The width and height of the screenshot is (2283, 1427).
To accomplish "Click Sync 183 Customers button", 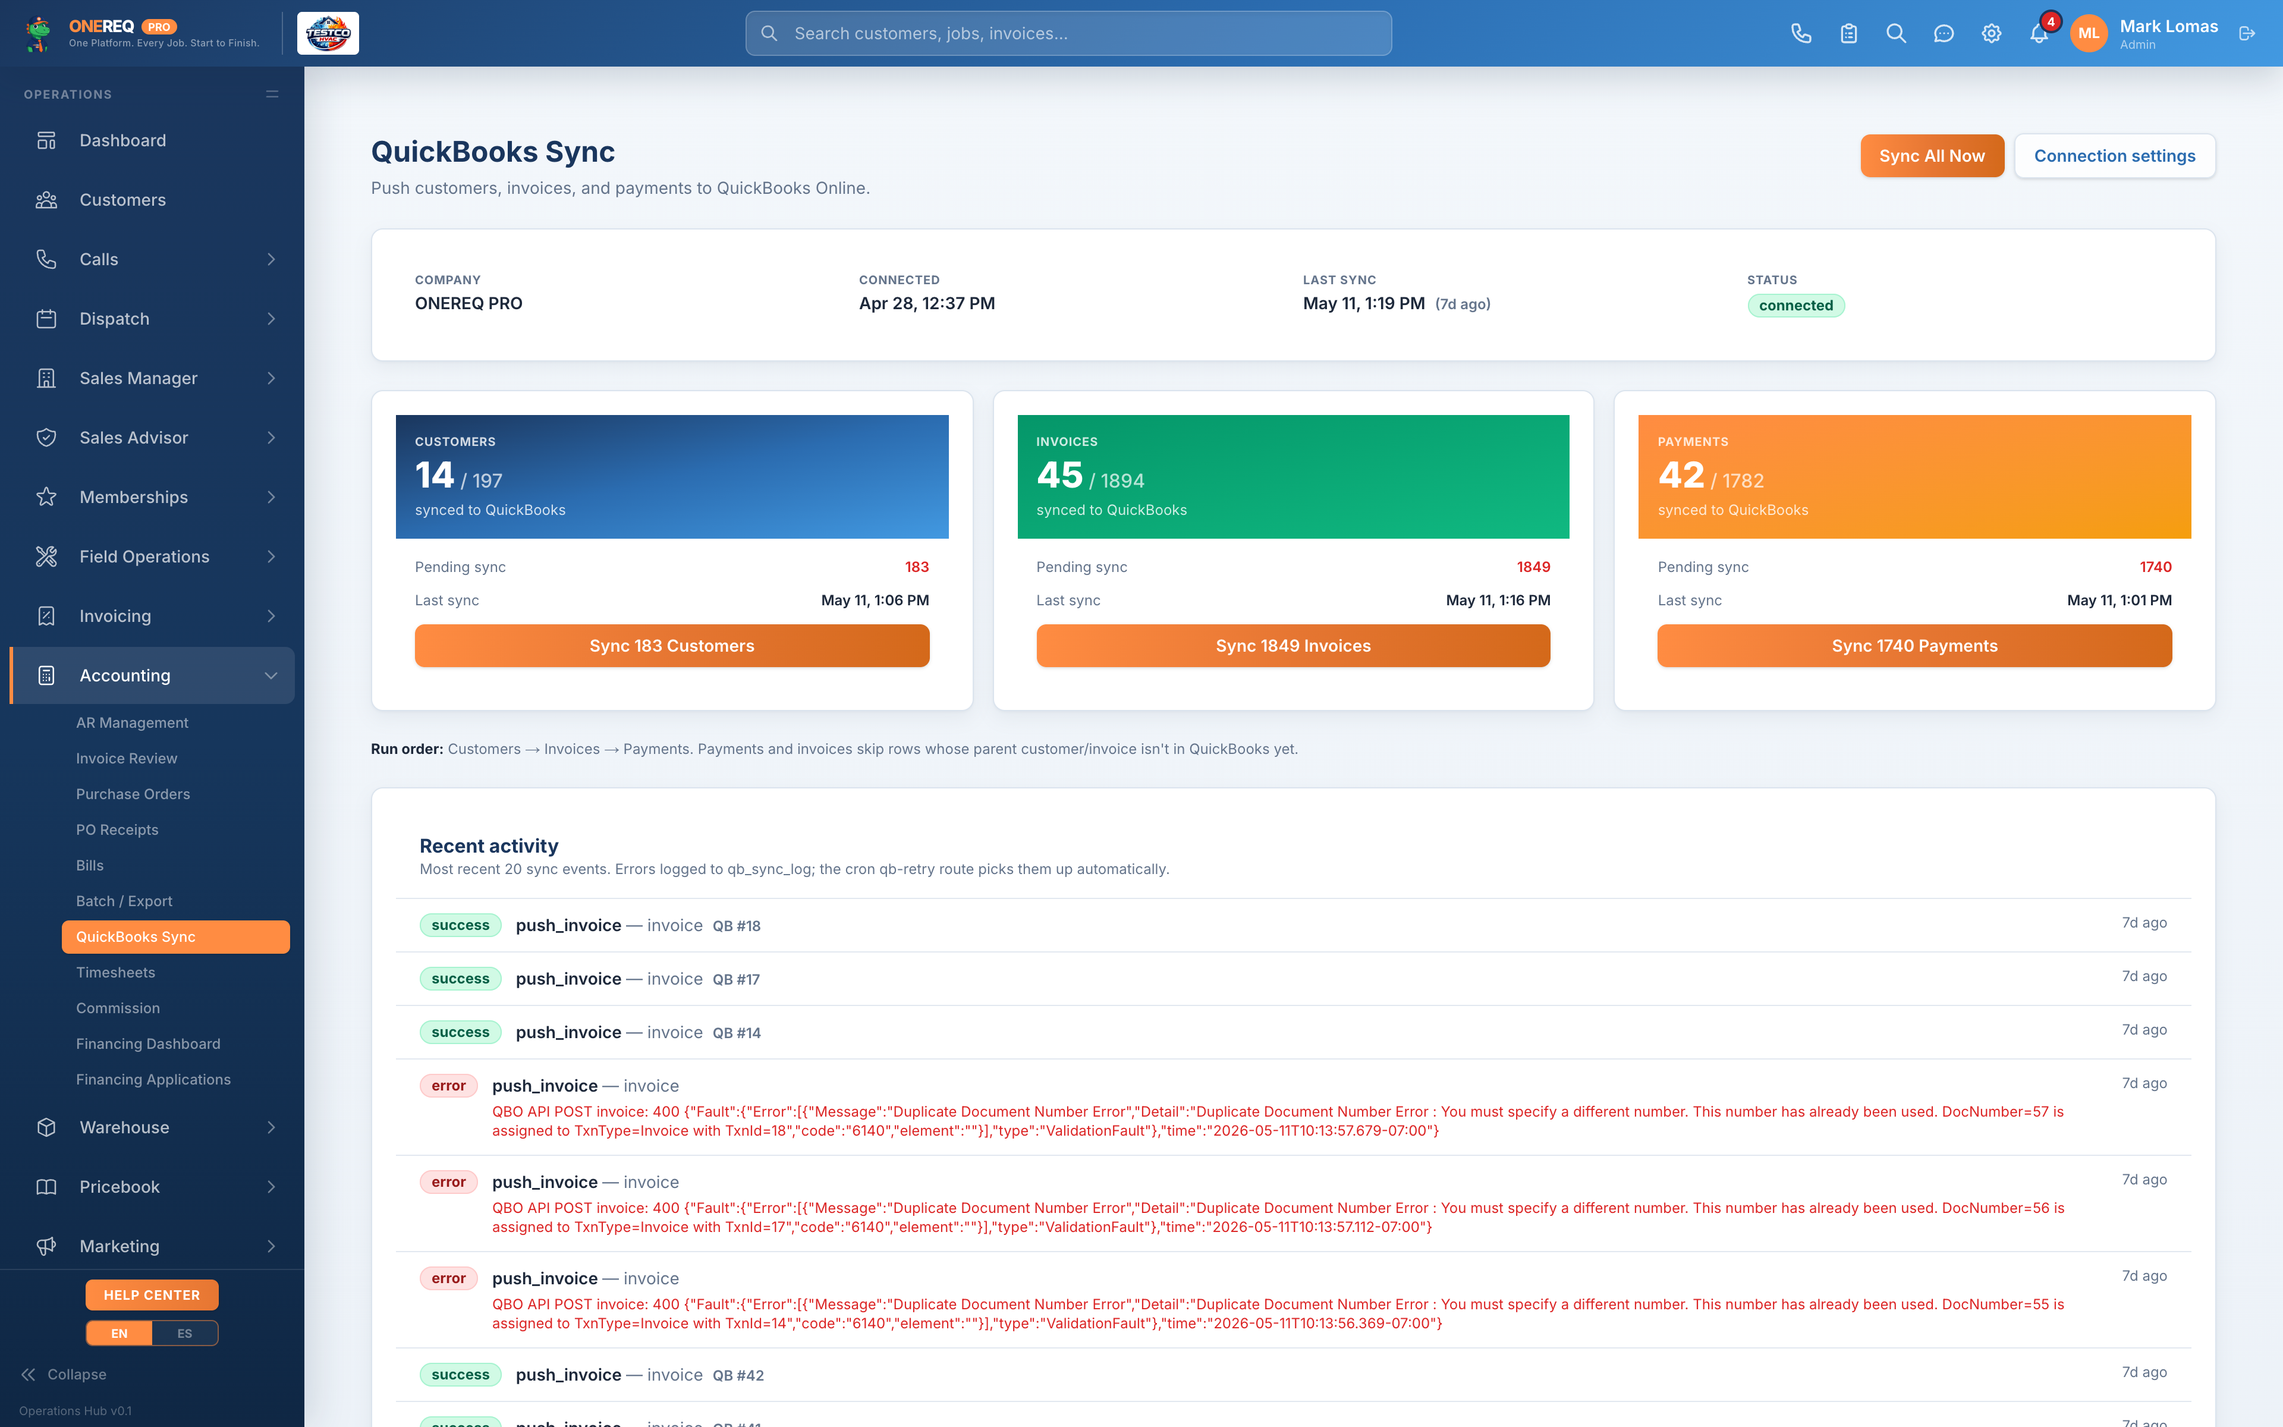I will [672, 646].
